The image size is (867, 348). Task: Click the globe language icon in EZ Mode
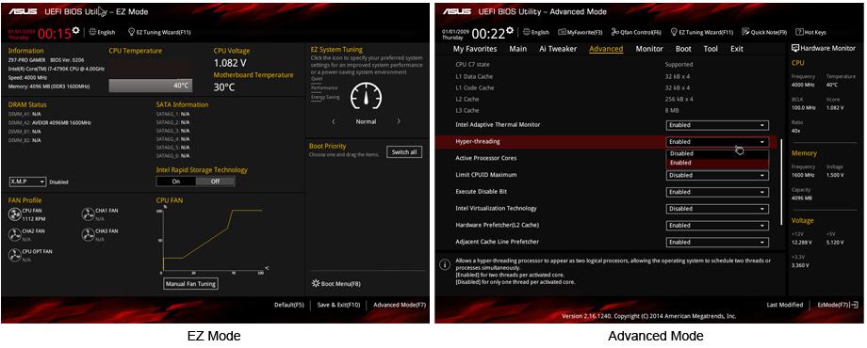(x=91, y=32)
